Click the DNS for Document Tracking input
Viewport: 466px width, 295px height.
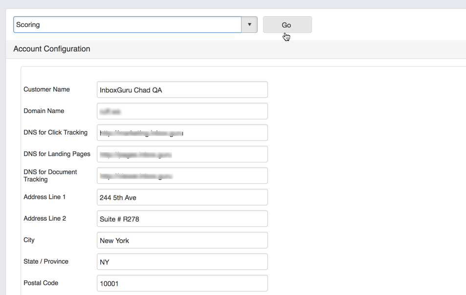coord(182,176)
